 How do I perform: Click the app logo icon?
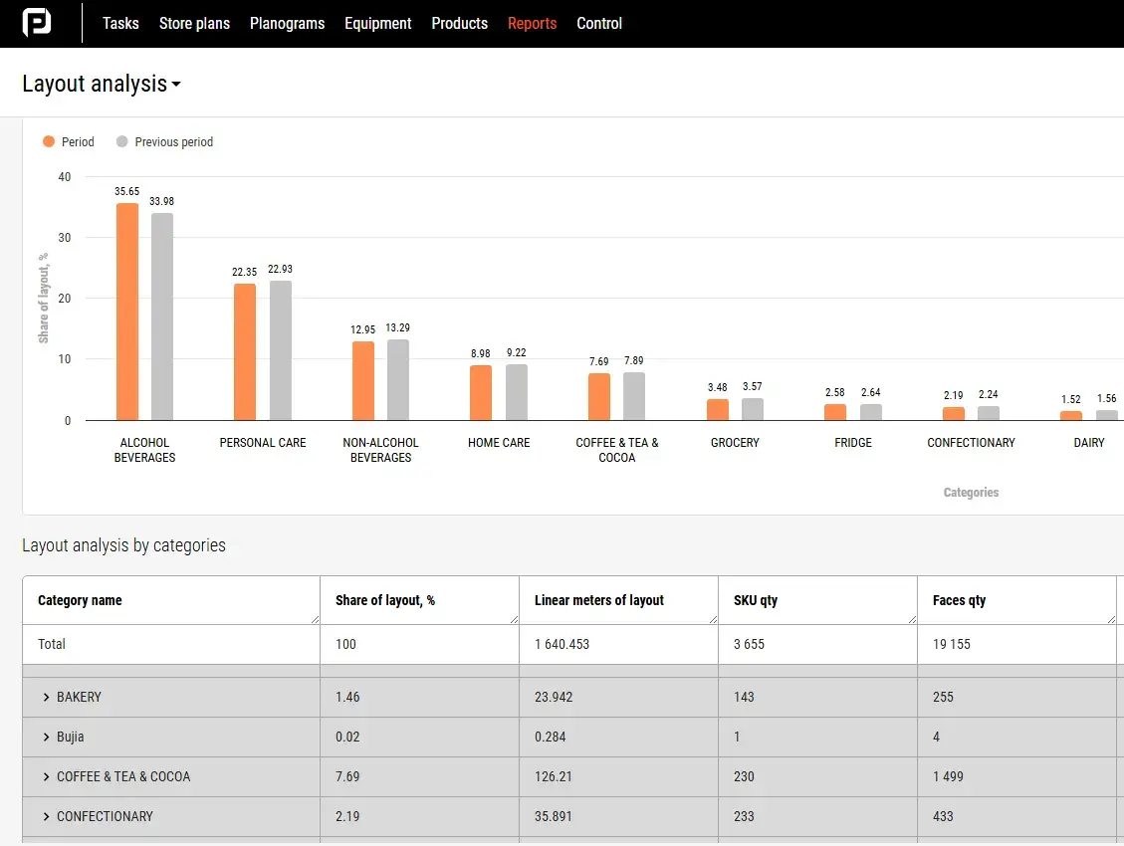point(37,23)
